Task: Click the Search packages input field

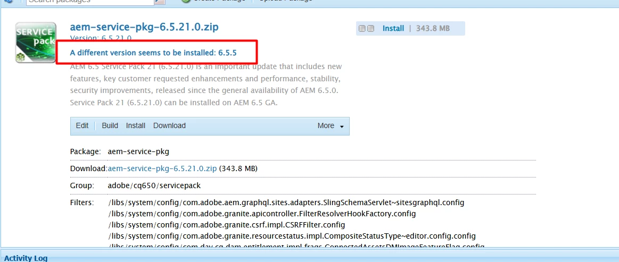Action: coord(90,1)
